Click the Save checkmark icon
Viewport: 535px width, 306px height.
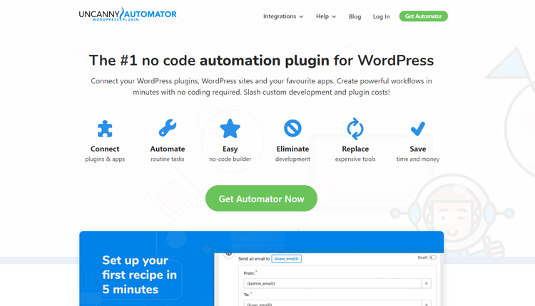click(418, 128)
